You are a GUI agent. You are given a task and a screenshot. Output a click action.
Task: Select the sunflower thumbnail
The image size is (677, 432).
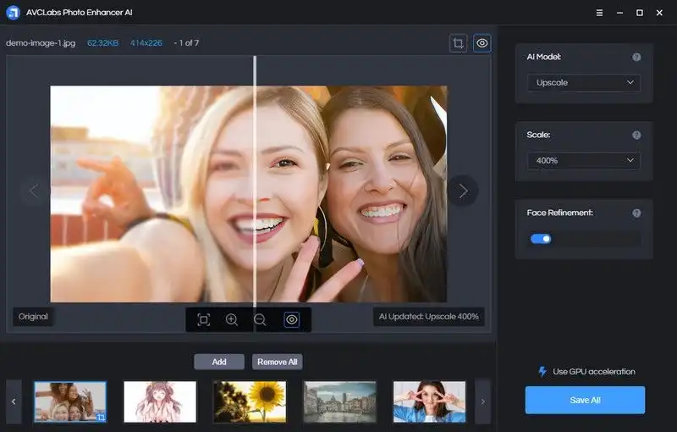point(250,402)
